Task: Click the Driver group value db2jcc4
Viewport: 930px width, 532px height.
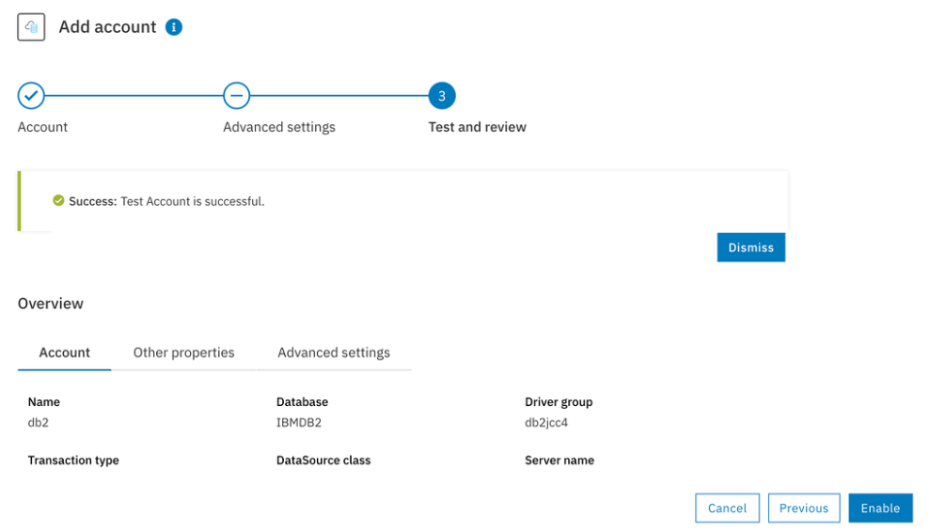Action: pos(546,423)
